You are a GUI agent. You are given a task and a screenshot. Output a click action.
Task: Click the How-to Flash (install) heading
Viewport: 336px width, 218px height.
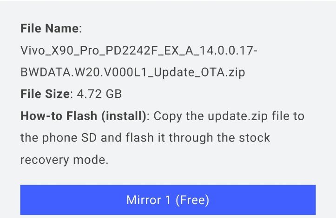click(x=83, y=116)
